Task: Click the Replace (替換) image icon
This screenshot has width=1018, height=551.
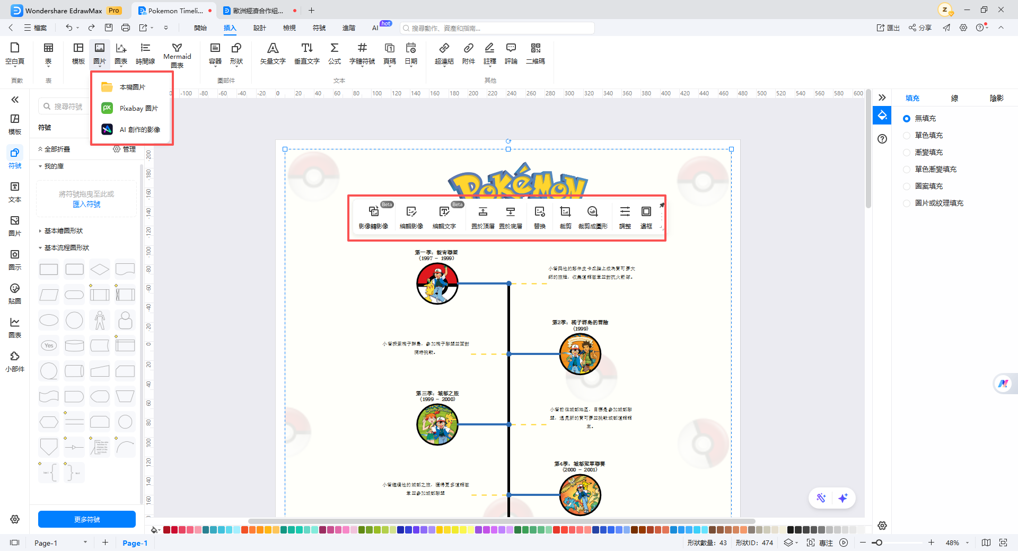Action: [540, 217]
